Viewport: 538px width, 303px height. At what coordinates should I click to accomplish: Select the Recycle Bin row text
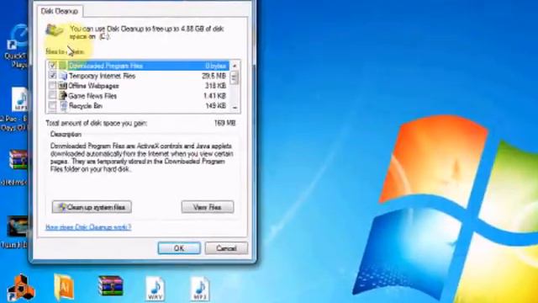(86, 106)
